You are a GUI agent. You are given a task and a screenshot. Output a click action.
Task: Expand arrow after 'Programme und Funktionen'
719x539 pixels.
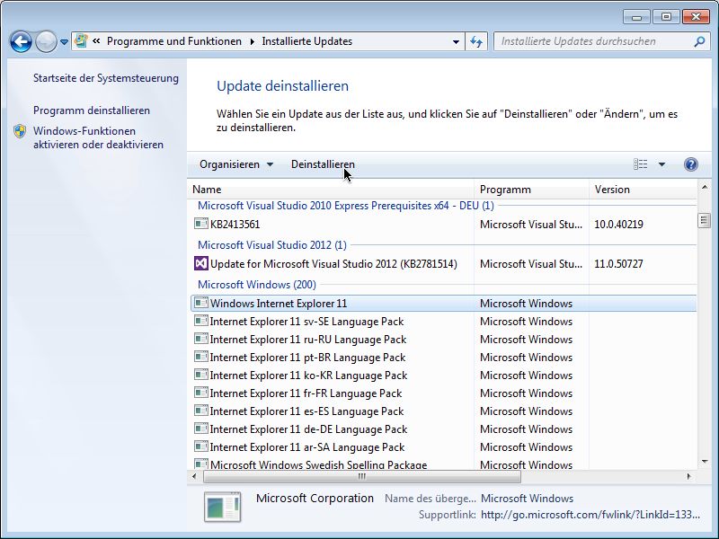(253, 41)
